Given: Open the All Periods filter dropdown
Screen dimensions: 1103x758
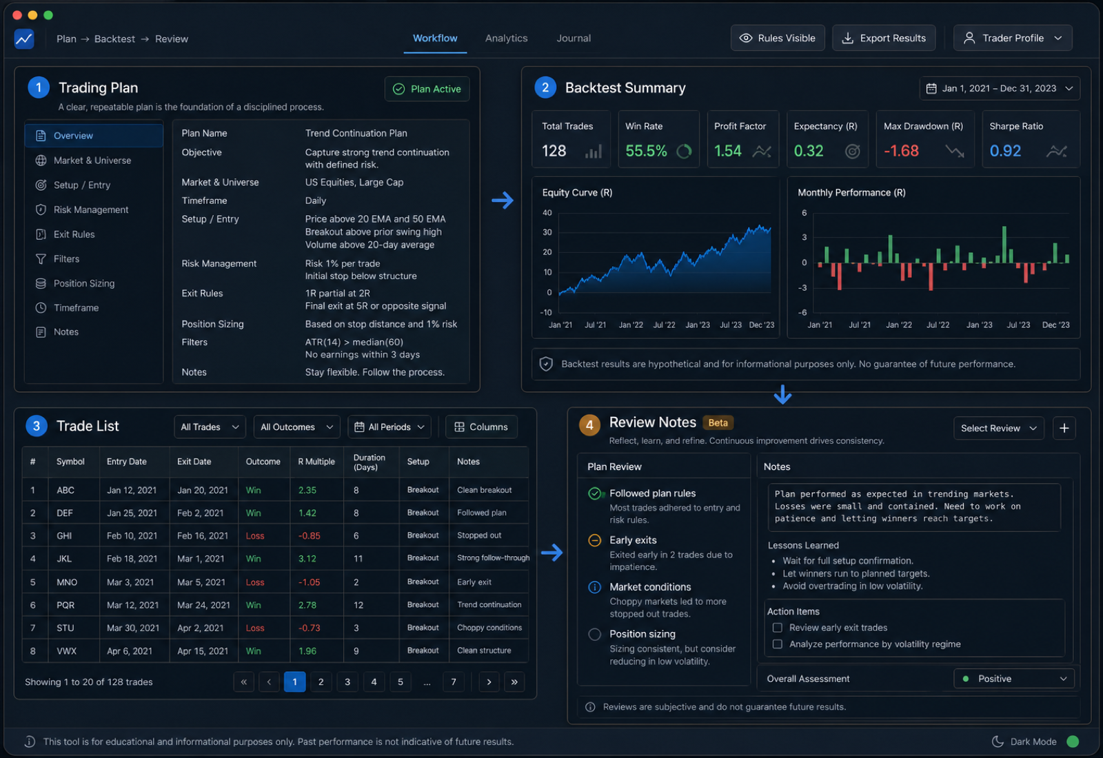Looking at the screenshot, I should click(x=389, y=427).
